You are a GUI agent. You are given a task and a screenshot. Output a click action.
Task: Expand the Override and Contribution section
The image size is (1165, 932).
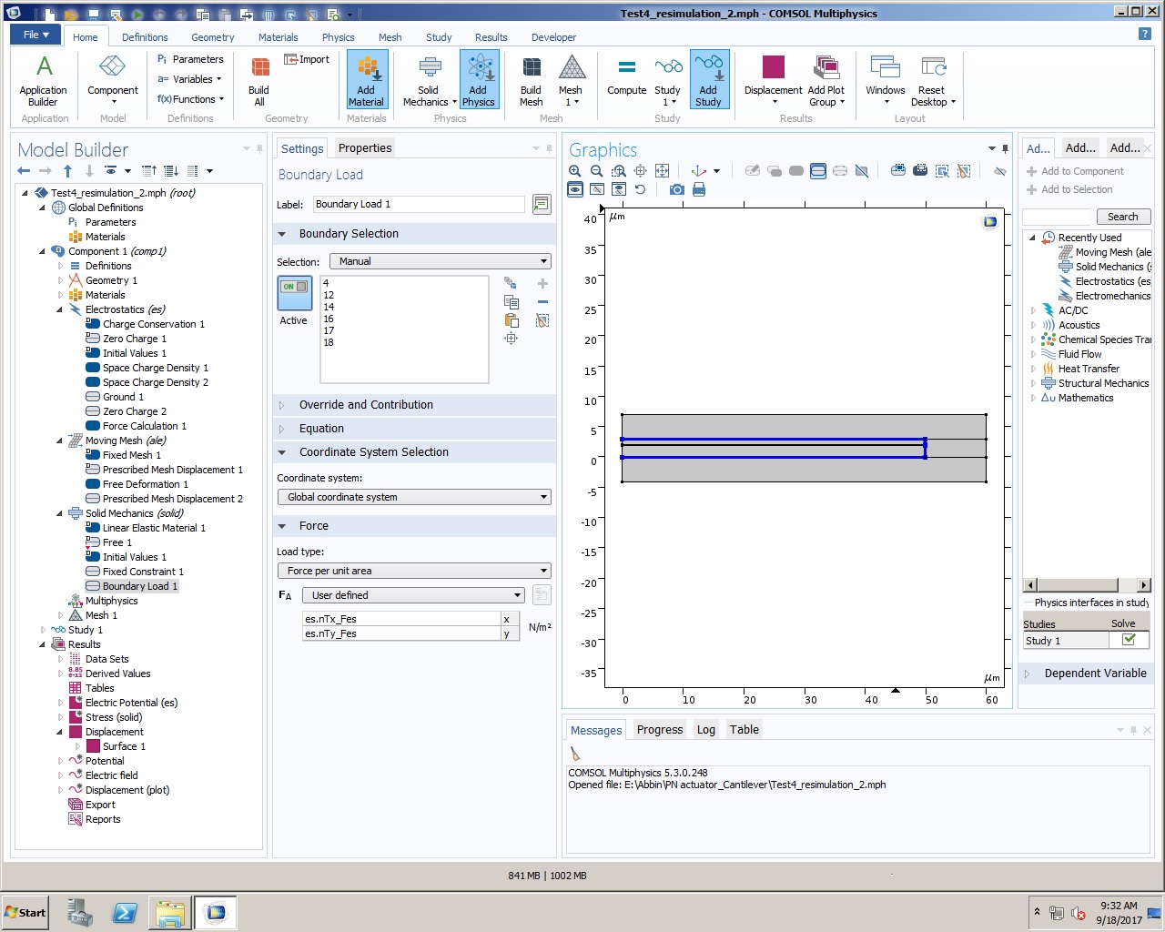click(366, 405)
